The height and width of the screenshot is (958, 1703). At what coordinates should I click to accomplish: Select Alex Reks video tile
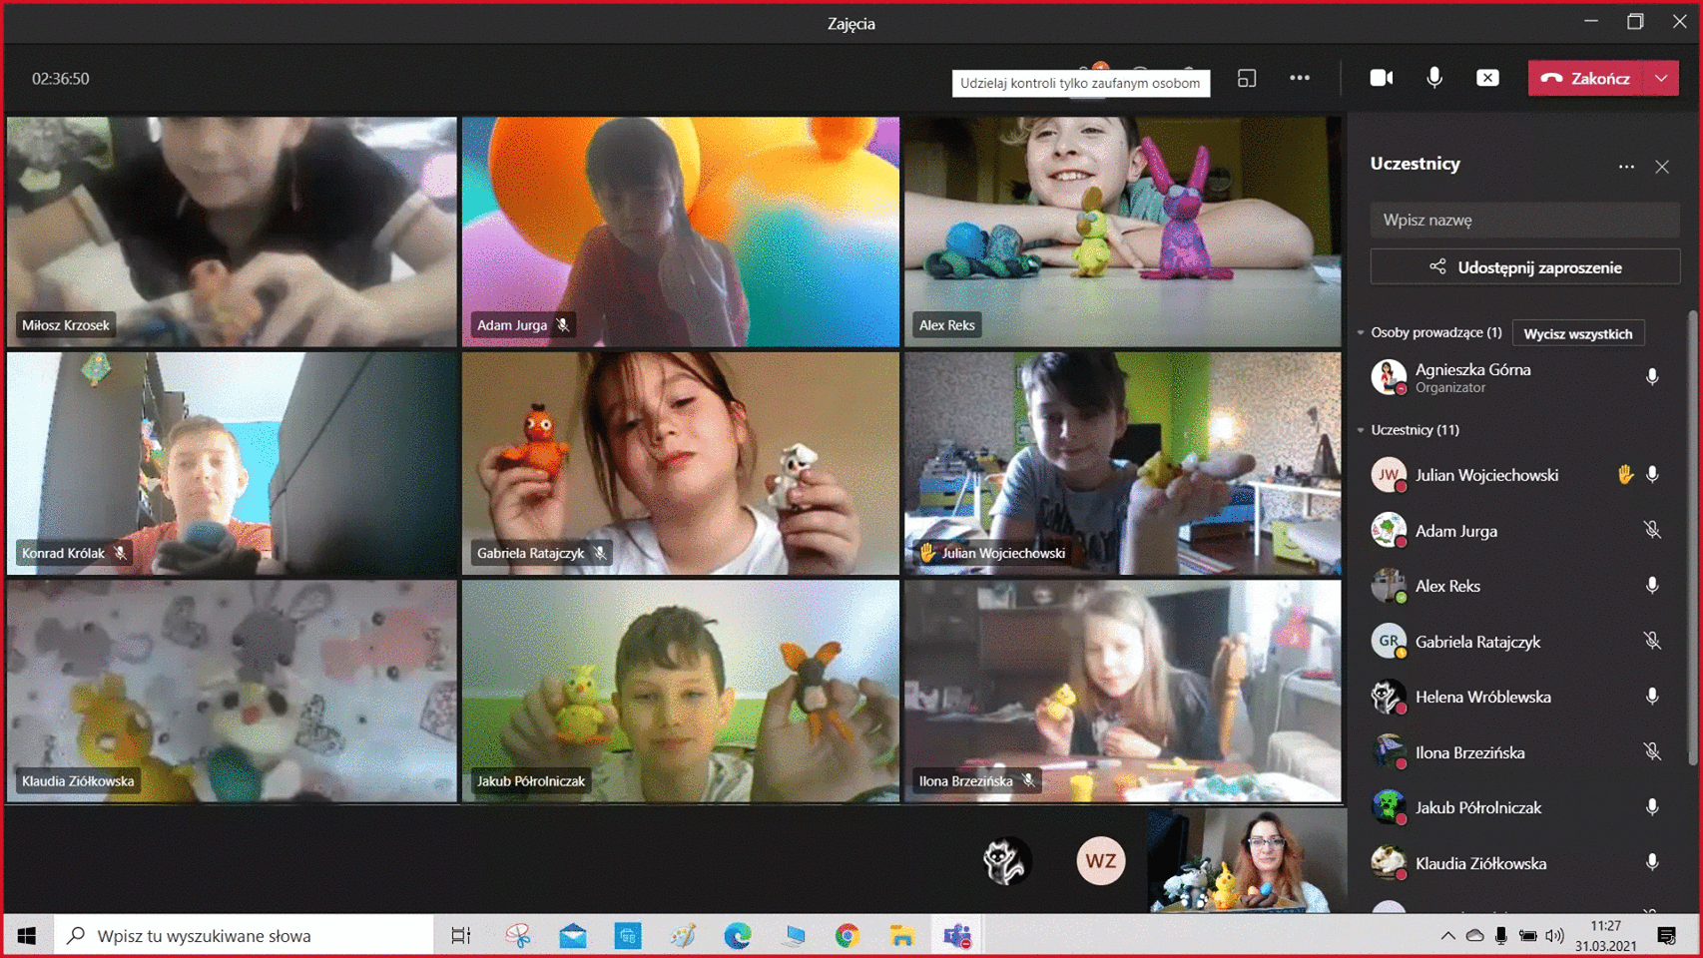click(1122, 232)
